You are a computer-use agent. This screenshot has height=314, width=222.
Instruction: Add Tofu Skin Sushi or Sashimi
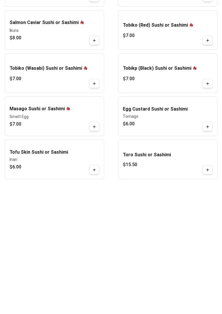(94, 170)
